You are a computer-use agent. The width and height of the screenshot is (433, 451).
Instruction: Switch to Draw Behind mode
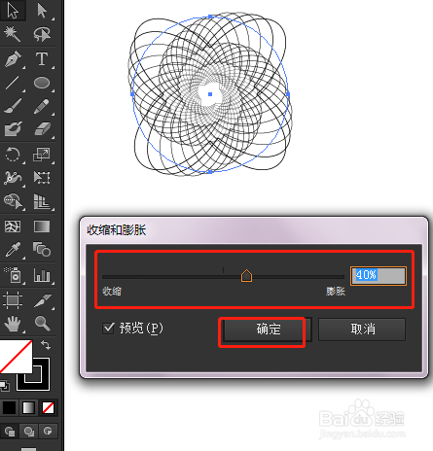(x=29, y=431)
